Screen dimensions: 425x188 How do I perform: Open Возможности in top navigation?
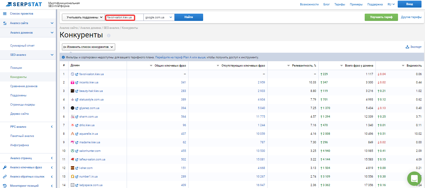pos(309,4)
